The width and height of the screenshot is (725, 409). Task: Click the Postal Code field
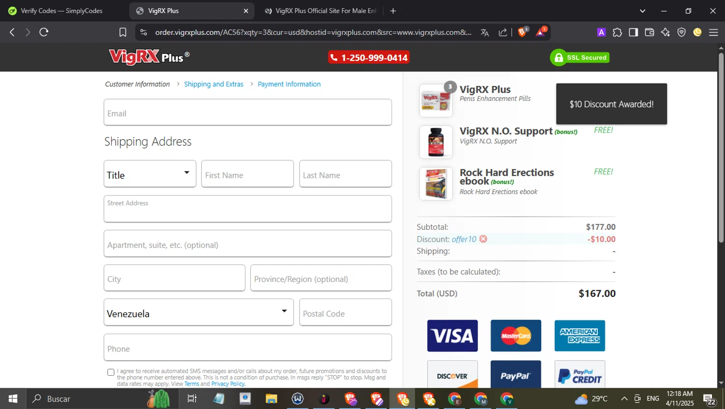pos(345,312)
